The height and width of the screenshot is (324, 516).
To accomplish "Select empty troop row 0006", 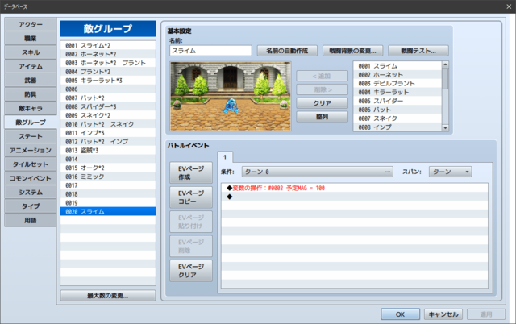I will 108,89.
